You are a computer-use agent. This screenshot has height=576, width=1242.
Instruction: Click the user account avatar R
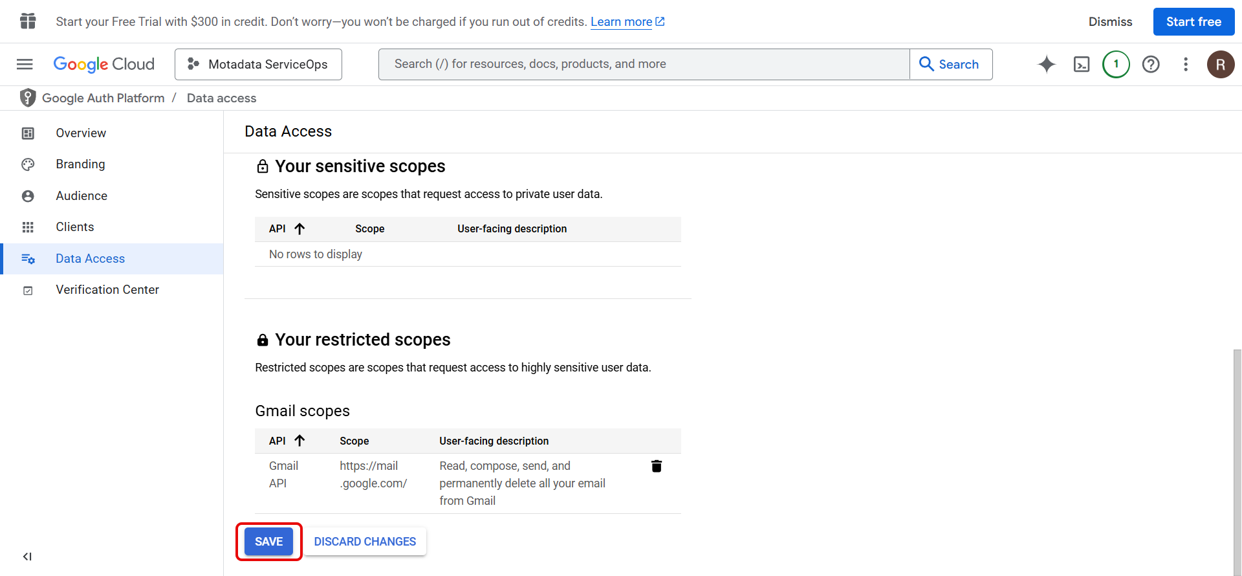1221,64
